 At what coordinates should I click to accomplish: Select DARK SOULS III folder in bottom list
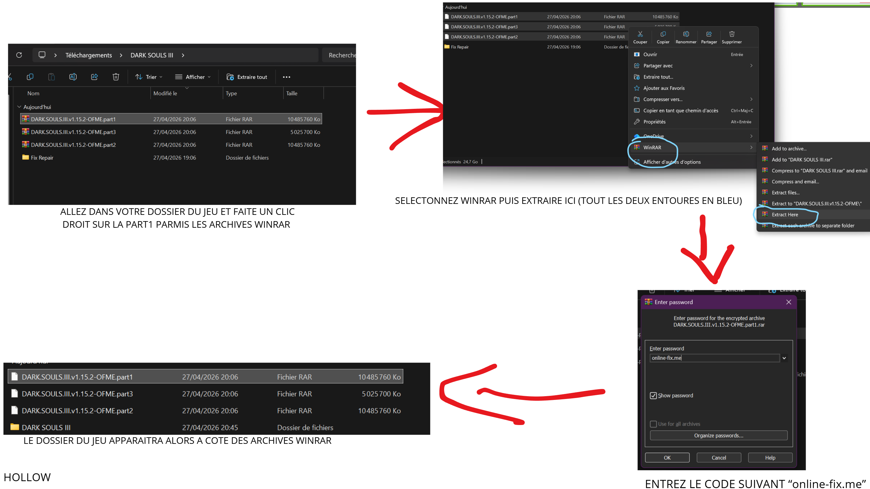[x=205, y=427]
